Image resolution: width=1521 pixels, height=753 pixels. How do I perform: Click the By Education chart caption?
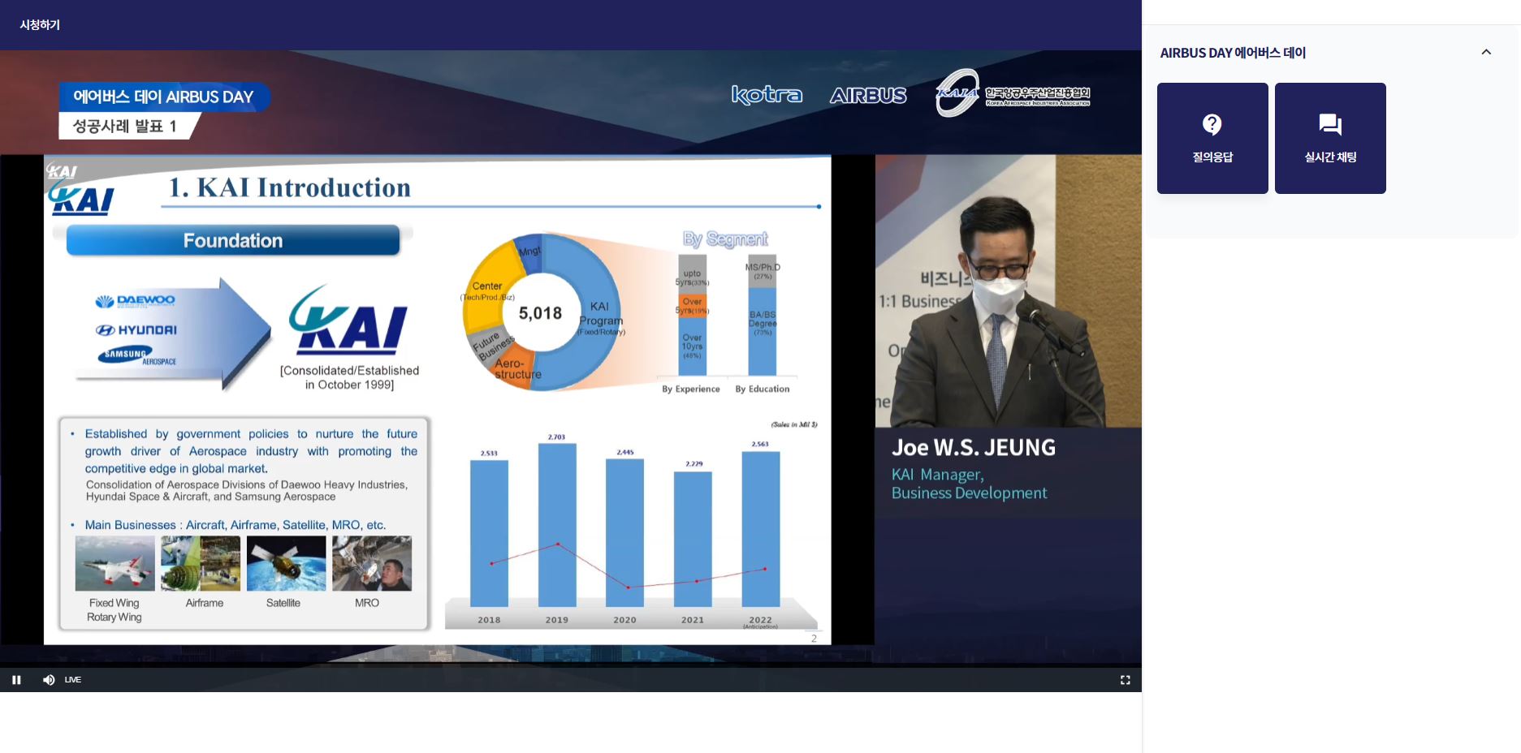tap(763, 389)
